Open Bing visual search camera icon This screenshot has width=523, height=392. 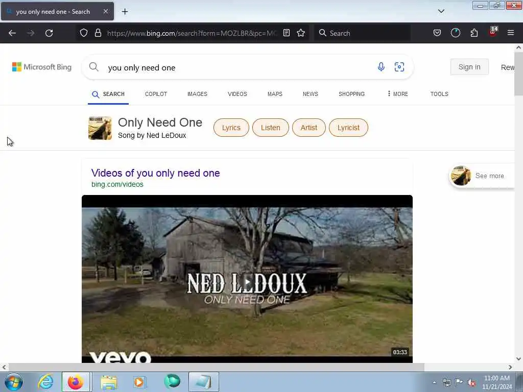399,67
